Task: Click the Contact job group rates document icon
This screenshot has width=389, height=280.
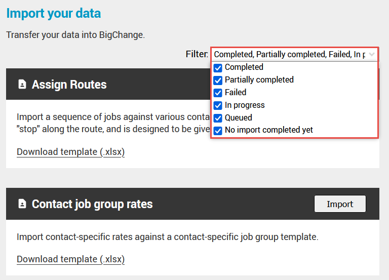Action: click(x=22, y=204)
